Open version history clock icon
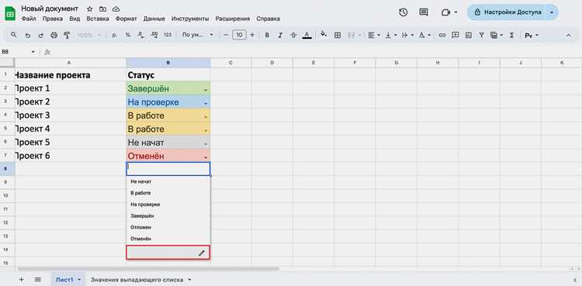The image size is (582, 286). tap(403, 12)
